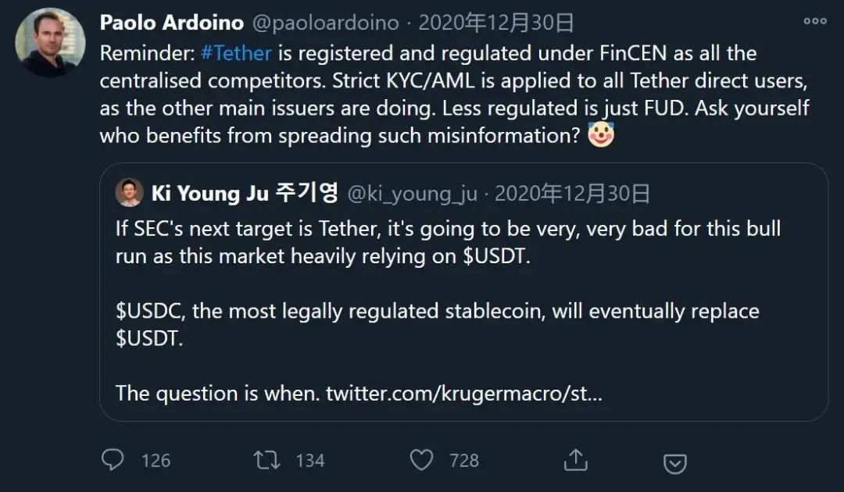Click the share upload arrow icon
The width and height of the screenshot is (844, 492).
575,459
